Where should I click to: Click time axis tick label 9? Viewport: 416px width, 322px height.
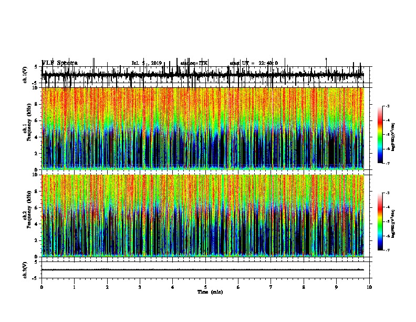point(336,287)
